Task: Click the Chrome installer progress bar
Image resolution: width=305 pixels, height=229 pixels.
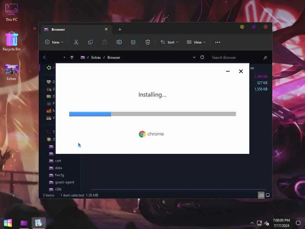Action: [x=152, y=114]
